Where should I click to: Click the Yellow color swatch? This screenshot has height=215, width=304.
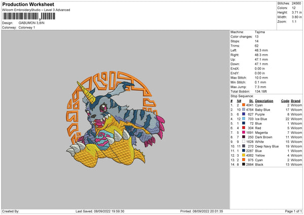(x=244, y=155)
